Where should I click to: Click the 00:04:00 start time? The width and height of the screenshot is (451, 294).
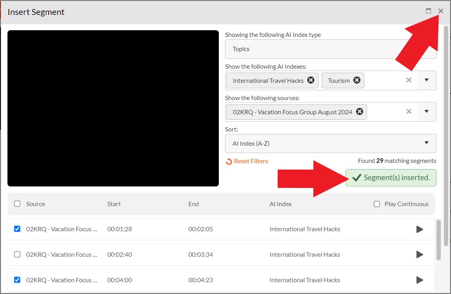120,280
